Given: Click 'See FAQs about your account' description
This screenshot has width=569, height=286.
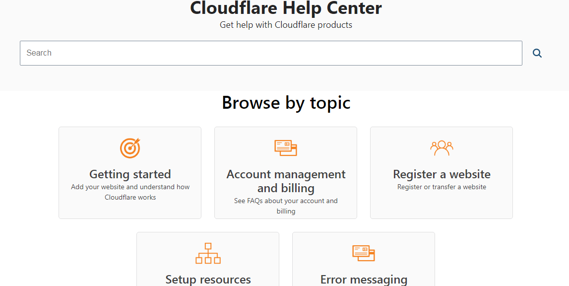Looking at the screenshot, I should [x=286, y=201].
